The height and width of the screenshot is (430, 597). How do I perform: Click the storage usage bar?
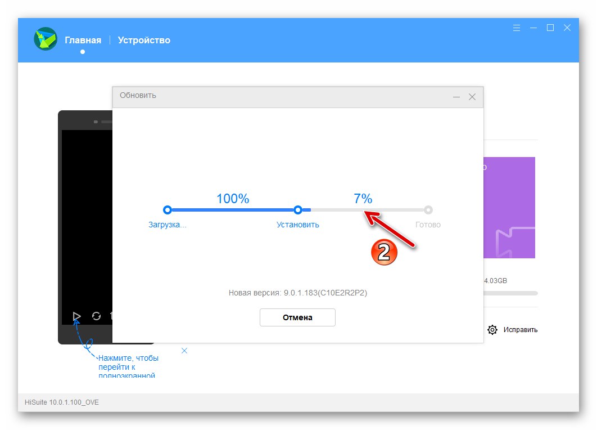(x=510, y=293)
